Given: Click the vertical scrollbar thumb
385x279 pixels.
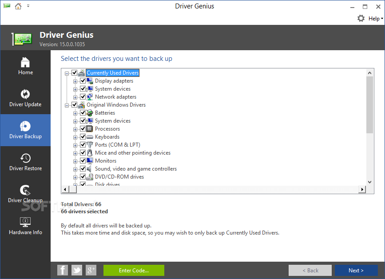Looking at the screenshot, I should pyautogui.click(x=369, y=105).
